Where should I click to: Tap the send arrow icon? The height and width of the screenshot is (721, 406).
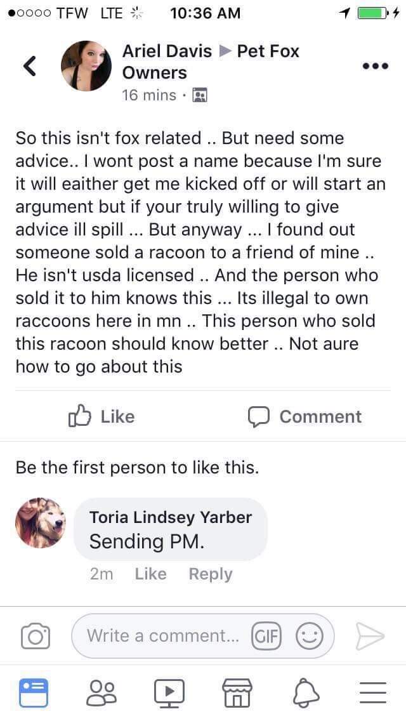click(x=370, y=635)
